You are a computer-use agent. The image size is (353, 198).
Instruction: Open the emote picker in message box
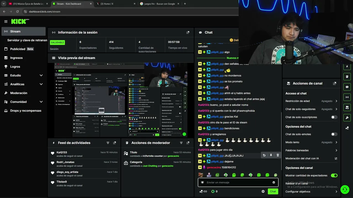[274, 182]
